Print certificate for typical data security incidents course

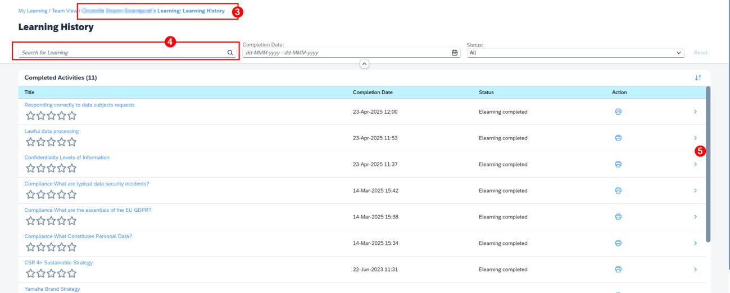tap(618, 190)
